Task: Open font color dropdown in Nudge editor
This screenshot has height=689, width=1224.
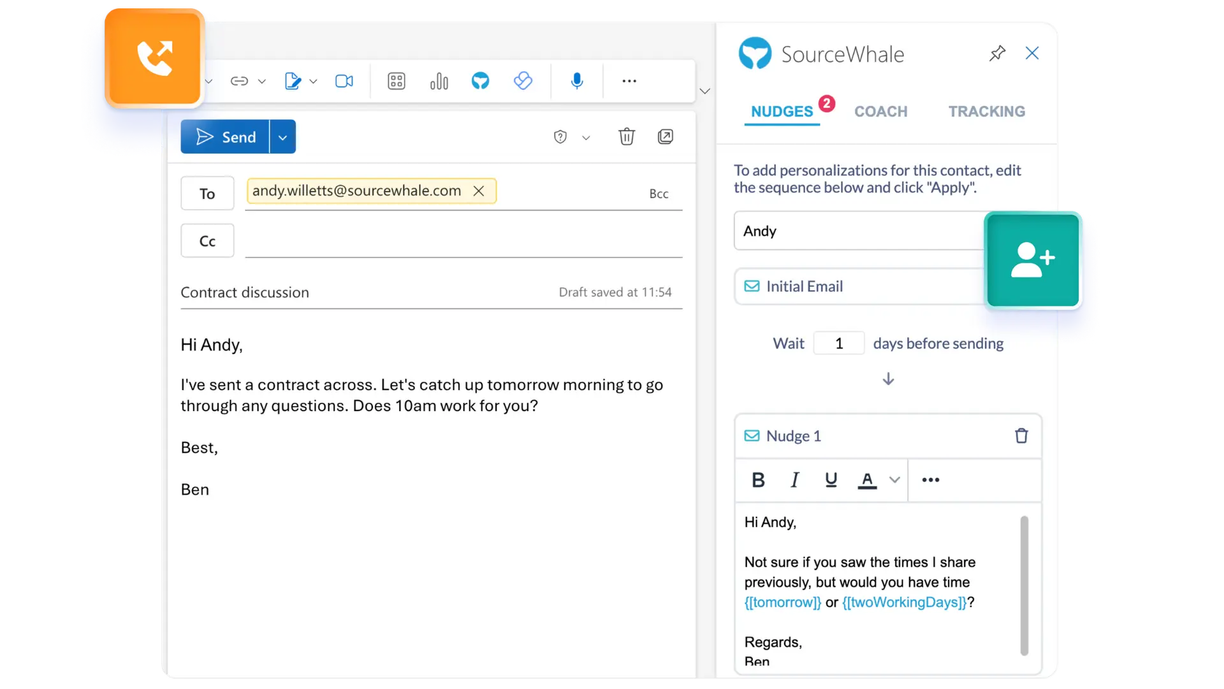Action: (894, 480)
